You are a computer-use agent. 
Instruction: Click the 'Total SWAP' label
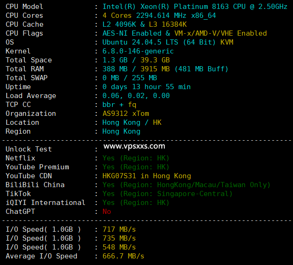tap(27, 78)
